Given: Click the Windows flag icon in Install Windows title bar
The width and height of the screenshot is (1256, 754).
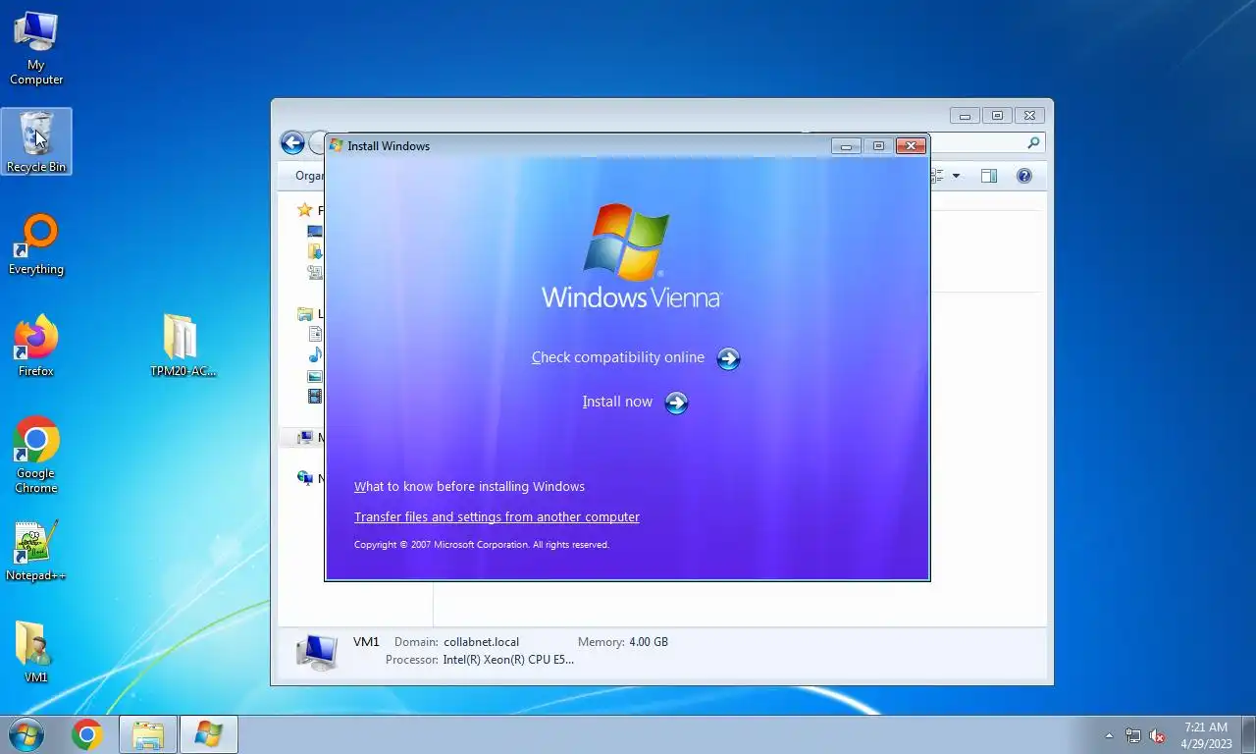Looking at the screenshot, I should (336, 145).
